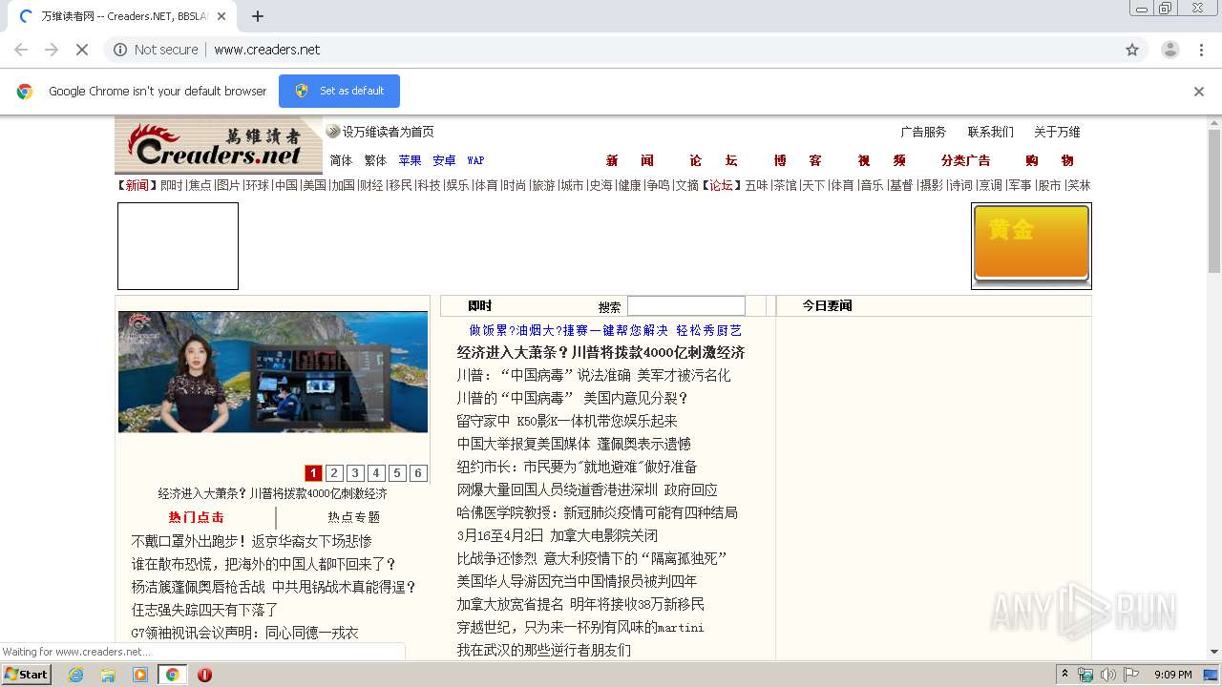Click the news anchor video thumbnail
Image resolution: width=1222 pixels, height=687 pixels.
point(273,372)
